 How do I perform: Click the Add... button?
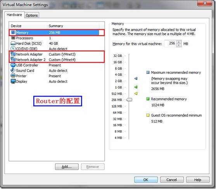67,167
